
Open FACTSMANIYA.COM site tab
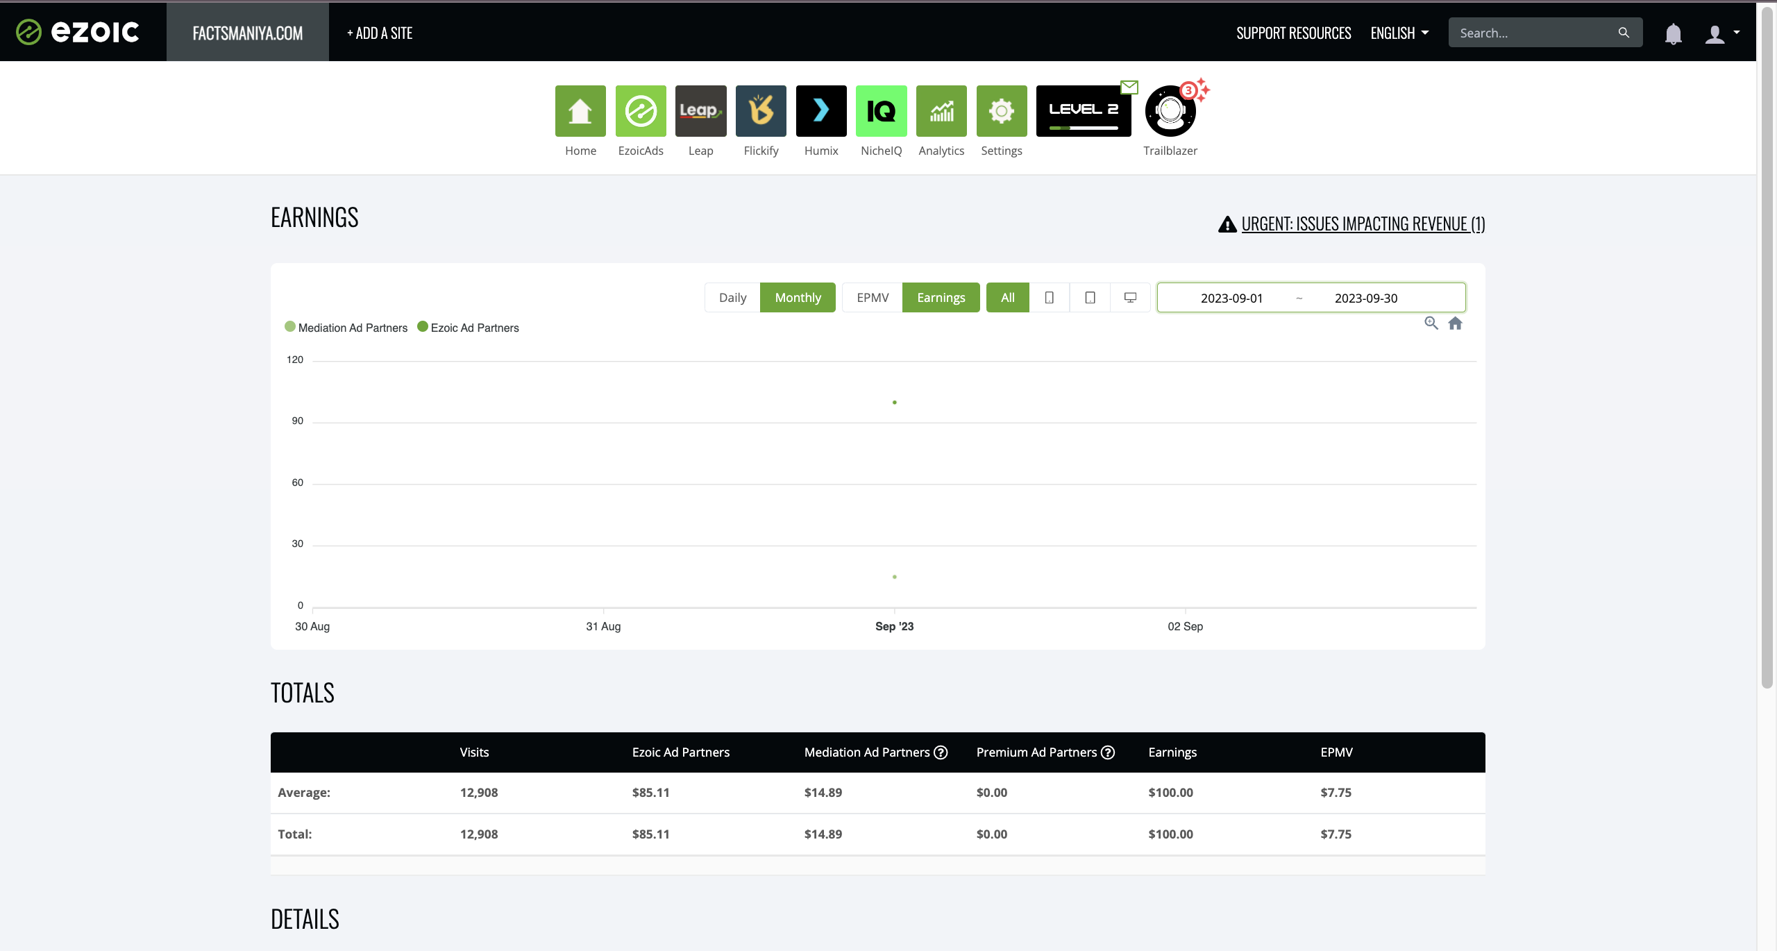tap(248, 33)
